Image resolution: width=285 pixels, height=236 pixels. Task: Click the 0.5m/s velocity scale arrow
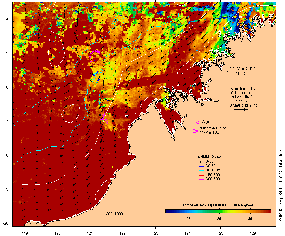tap(241, 109)
